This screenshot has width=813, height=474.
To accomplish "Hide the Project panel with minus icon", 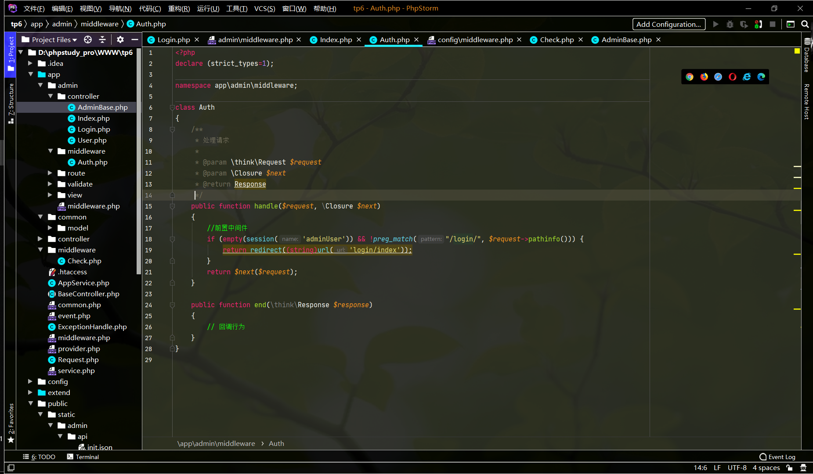I will point(135,39).
